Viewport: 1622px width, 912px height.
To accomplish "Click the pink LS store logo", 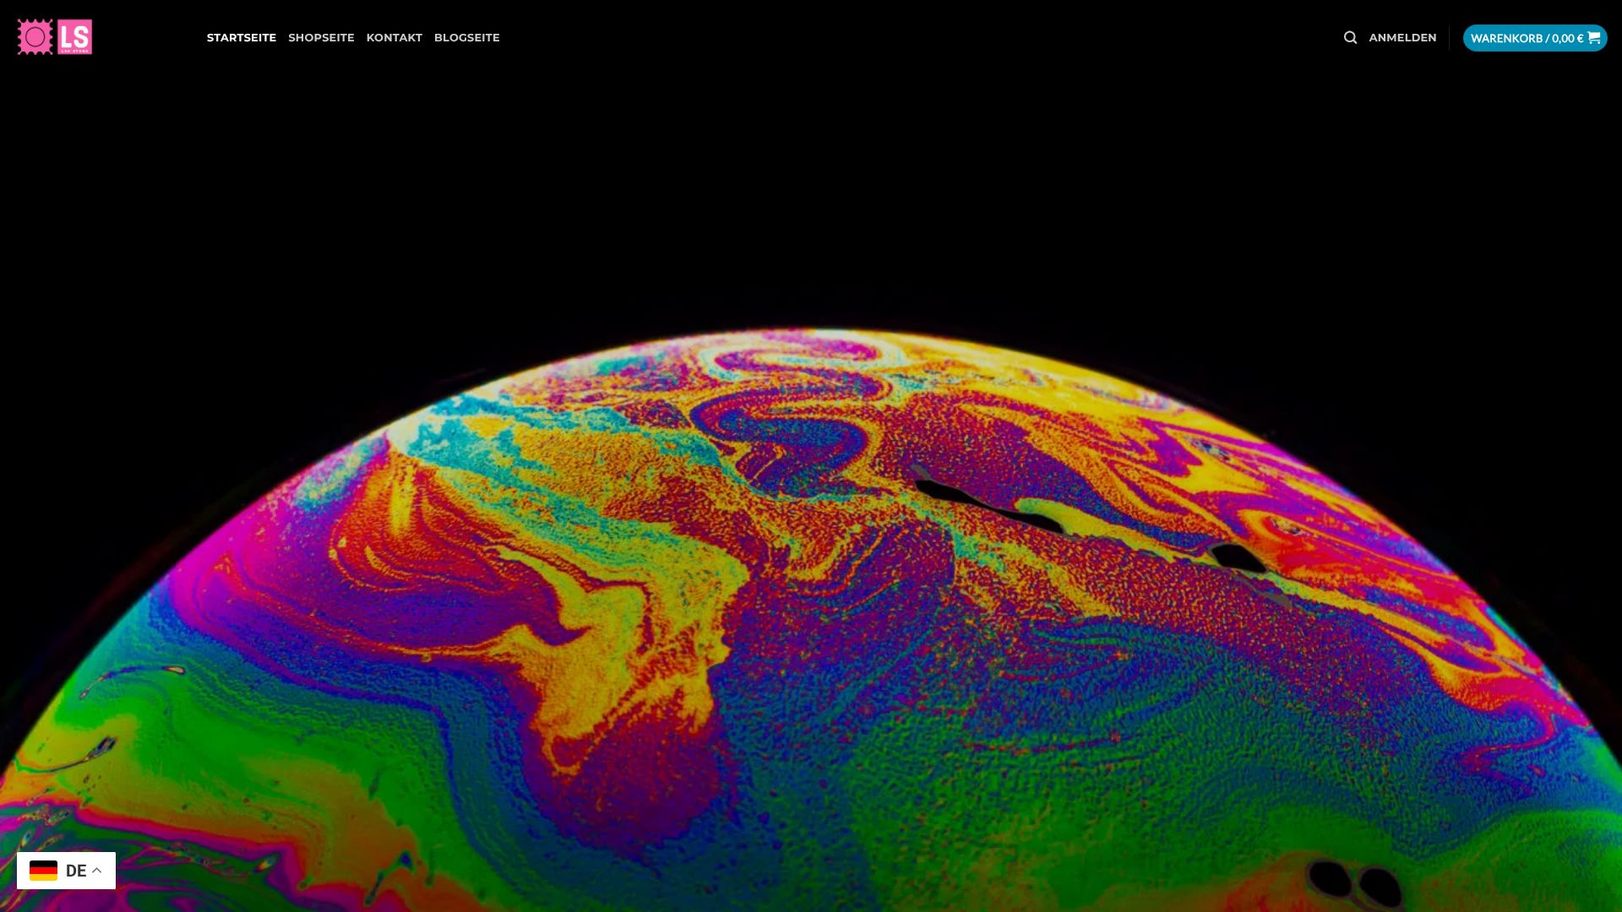I will pos(55,37).
